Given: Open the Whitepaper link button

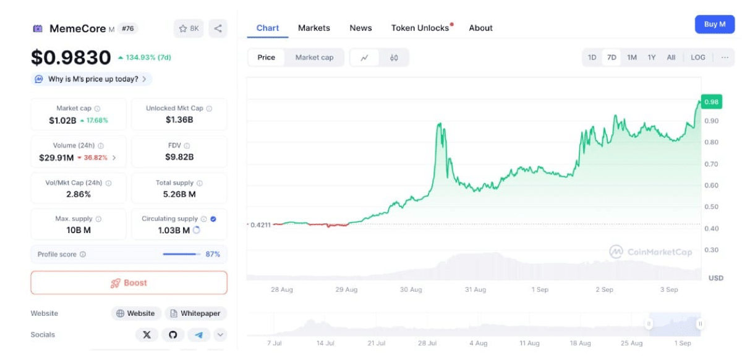Looking at the screenshot, I should [196, 313].
